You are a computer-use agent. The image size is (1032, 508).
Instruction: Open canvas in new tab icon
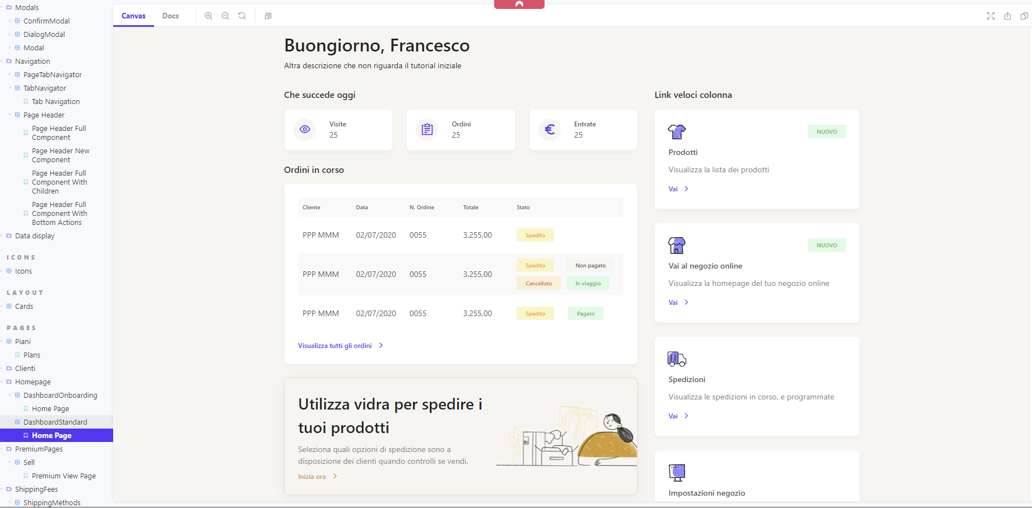1007,16
